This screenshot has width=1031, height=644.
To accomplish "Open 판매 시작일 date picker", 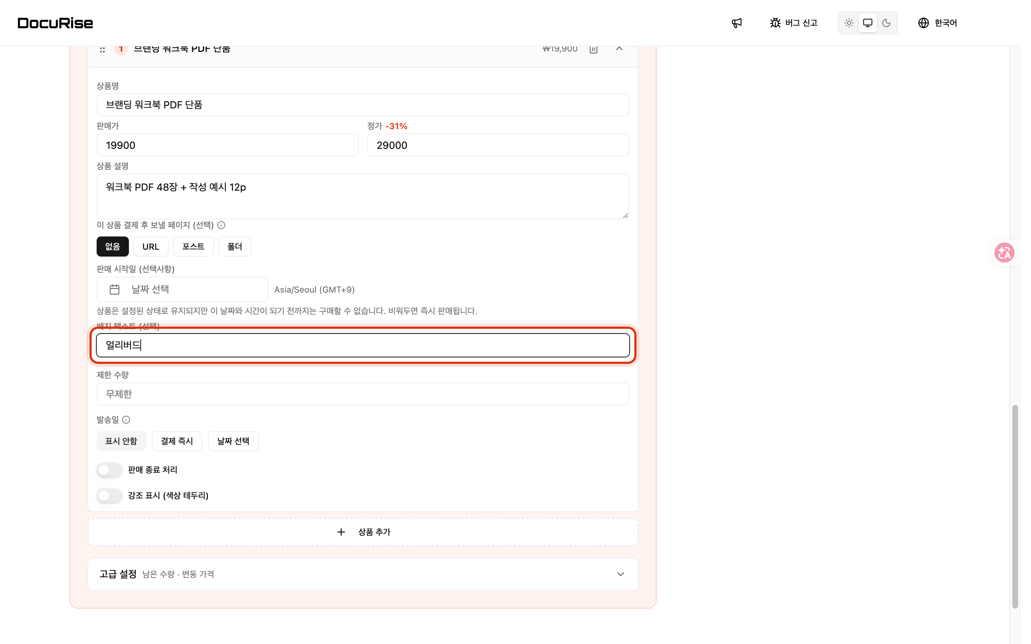I will coord(182,290).
